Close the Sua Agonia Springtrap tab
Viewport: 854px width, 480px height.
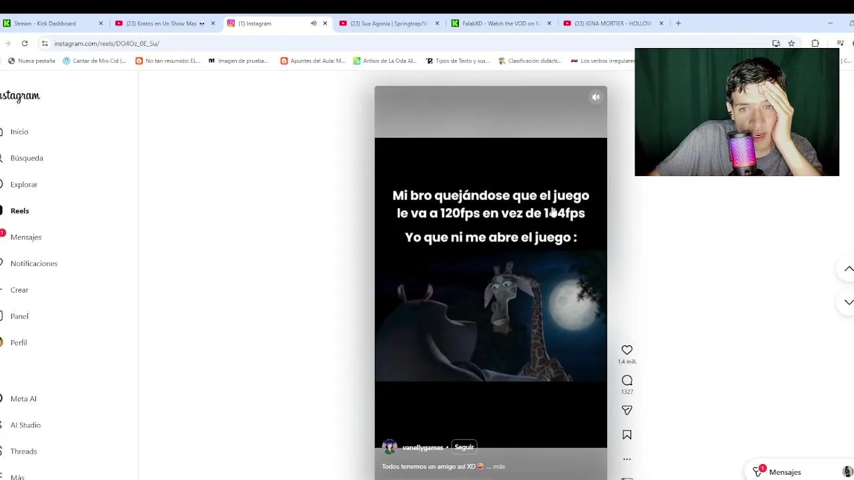(437, 23)
